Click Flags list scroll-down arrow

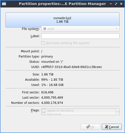[x=118, y=113]
